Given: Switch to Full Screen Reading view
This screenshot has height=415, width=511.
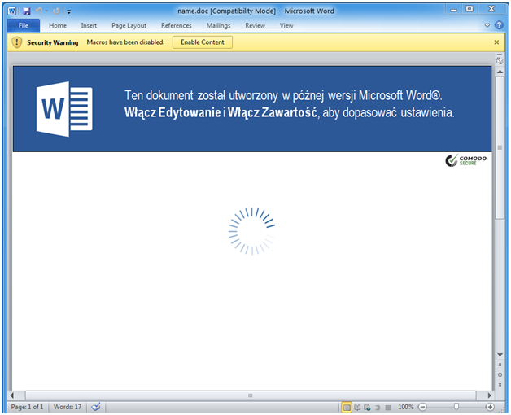Looking at the screenshot, I should tap(356, 406).
